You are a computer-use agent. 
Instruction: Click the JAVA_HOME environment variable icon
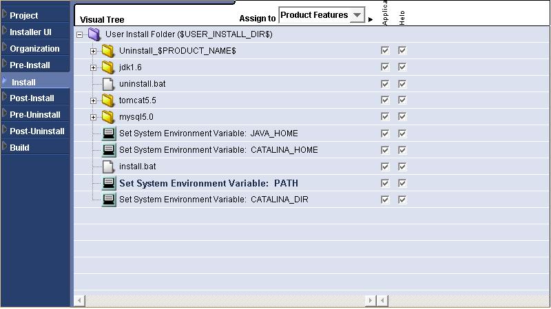109,134
